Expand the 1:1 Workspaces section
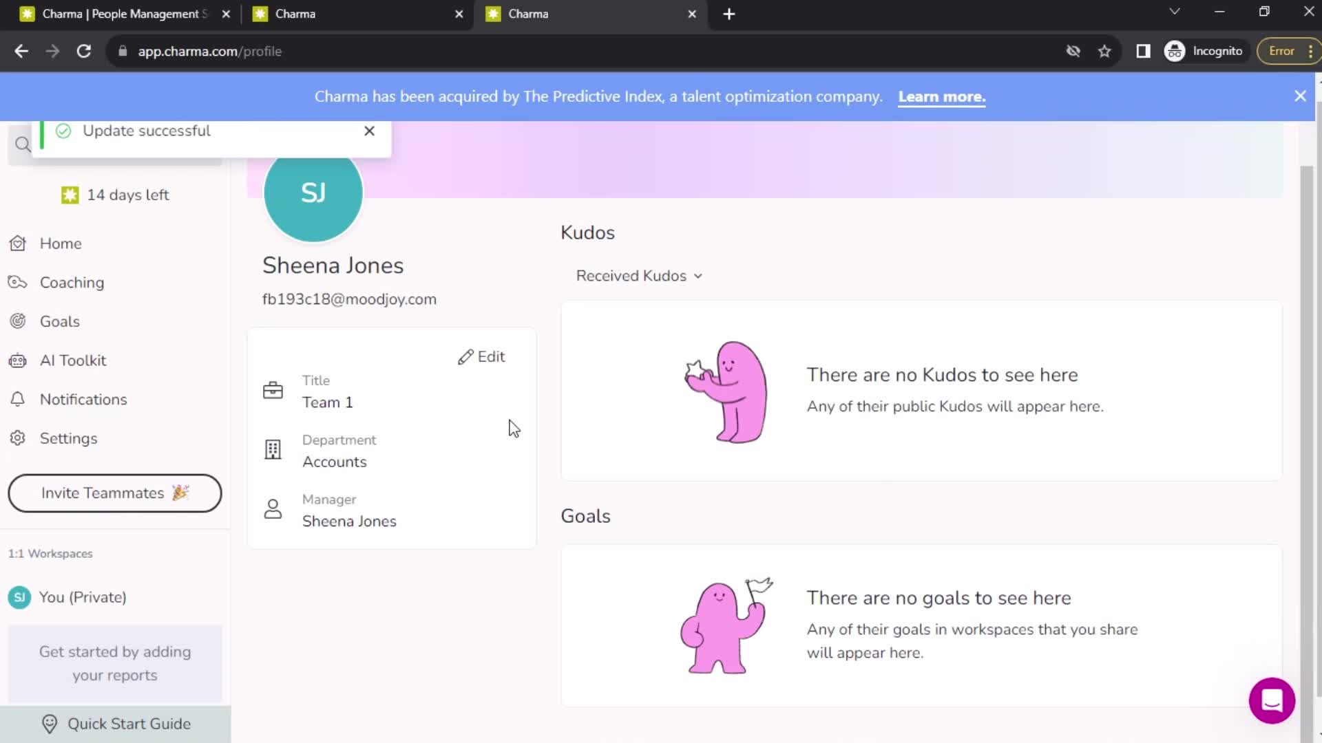Image resolution: width=1322 pixels, height=743 pixels. [x=50, y=553]
